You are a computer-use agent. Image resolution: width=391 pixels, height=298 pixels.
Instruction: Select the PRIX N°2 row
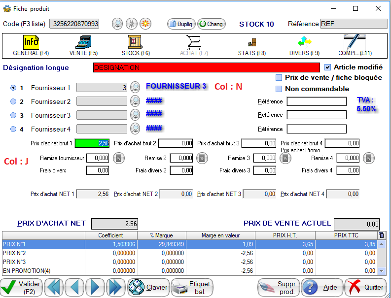click(43, 253)
